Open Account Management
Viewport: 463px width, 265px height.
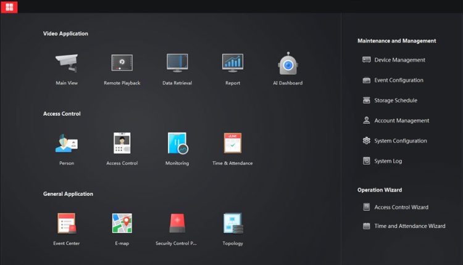[x=401, y=121]
